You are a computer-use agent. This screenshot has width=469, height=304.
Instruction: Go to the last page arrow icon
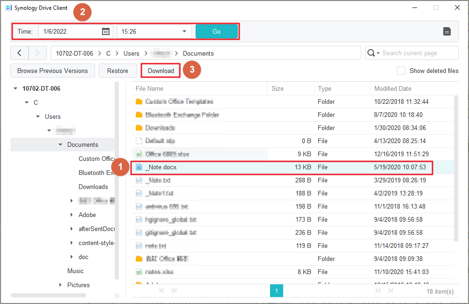[390, 291]
